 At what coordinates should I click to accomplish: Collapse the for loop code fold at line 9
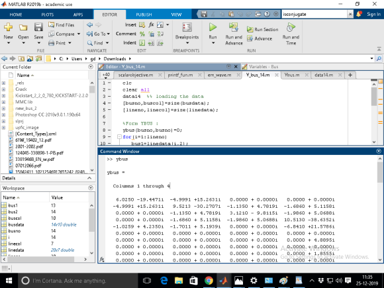(x=119, y=136)
